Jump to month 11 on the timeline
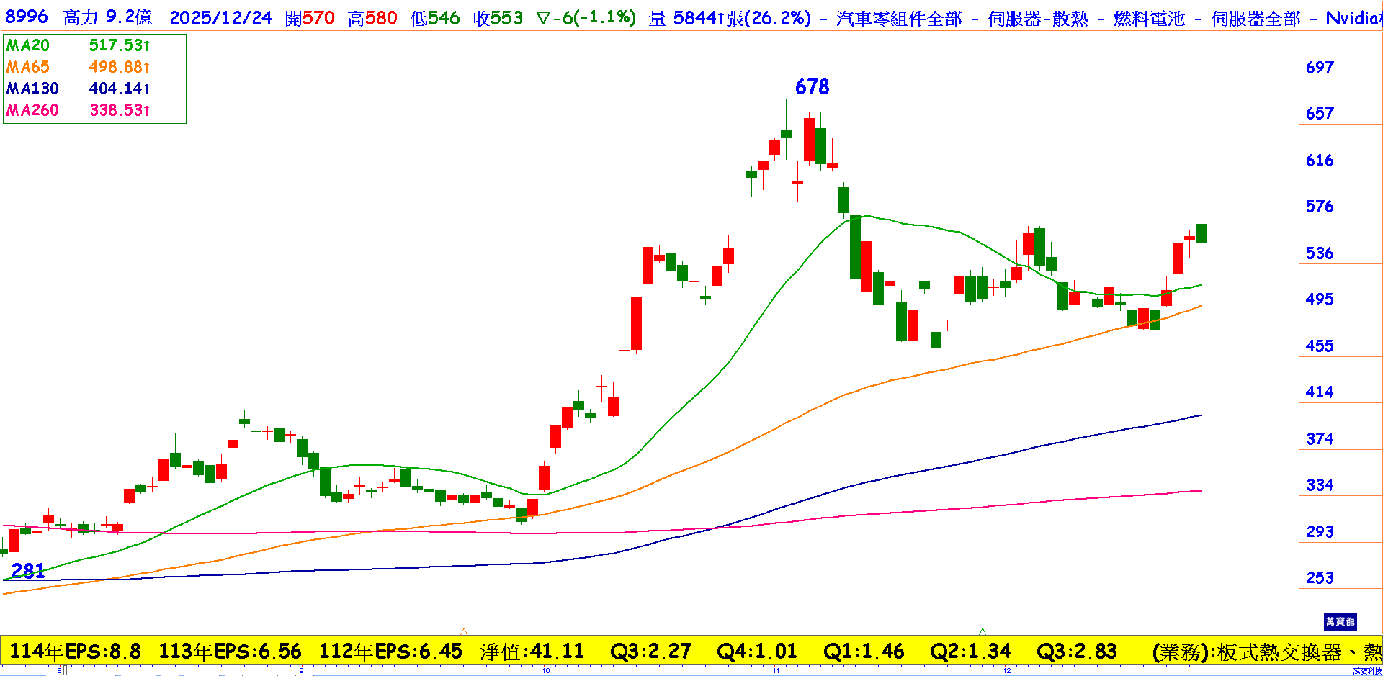Viewport: 1383px width, 676px height. coord(776,671)
